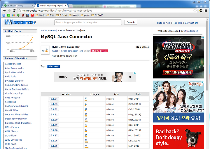Image resolution: width=210 pixels, height=149 pixels.
Task: Go back with the browser back arrow
Action: [x=4, y=10]
